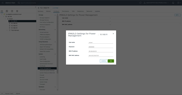Open the Recent Tasks panel
This screenshot has height=95, width=182.
click(x=9, y=93)
